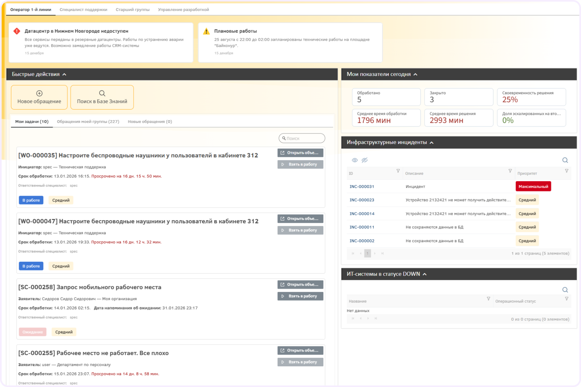
Task: Open object for request SC-000258
Action: (x=300, y=285)
